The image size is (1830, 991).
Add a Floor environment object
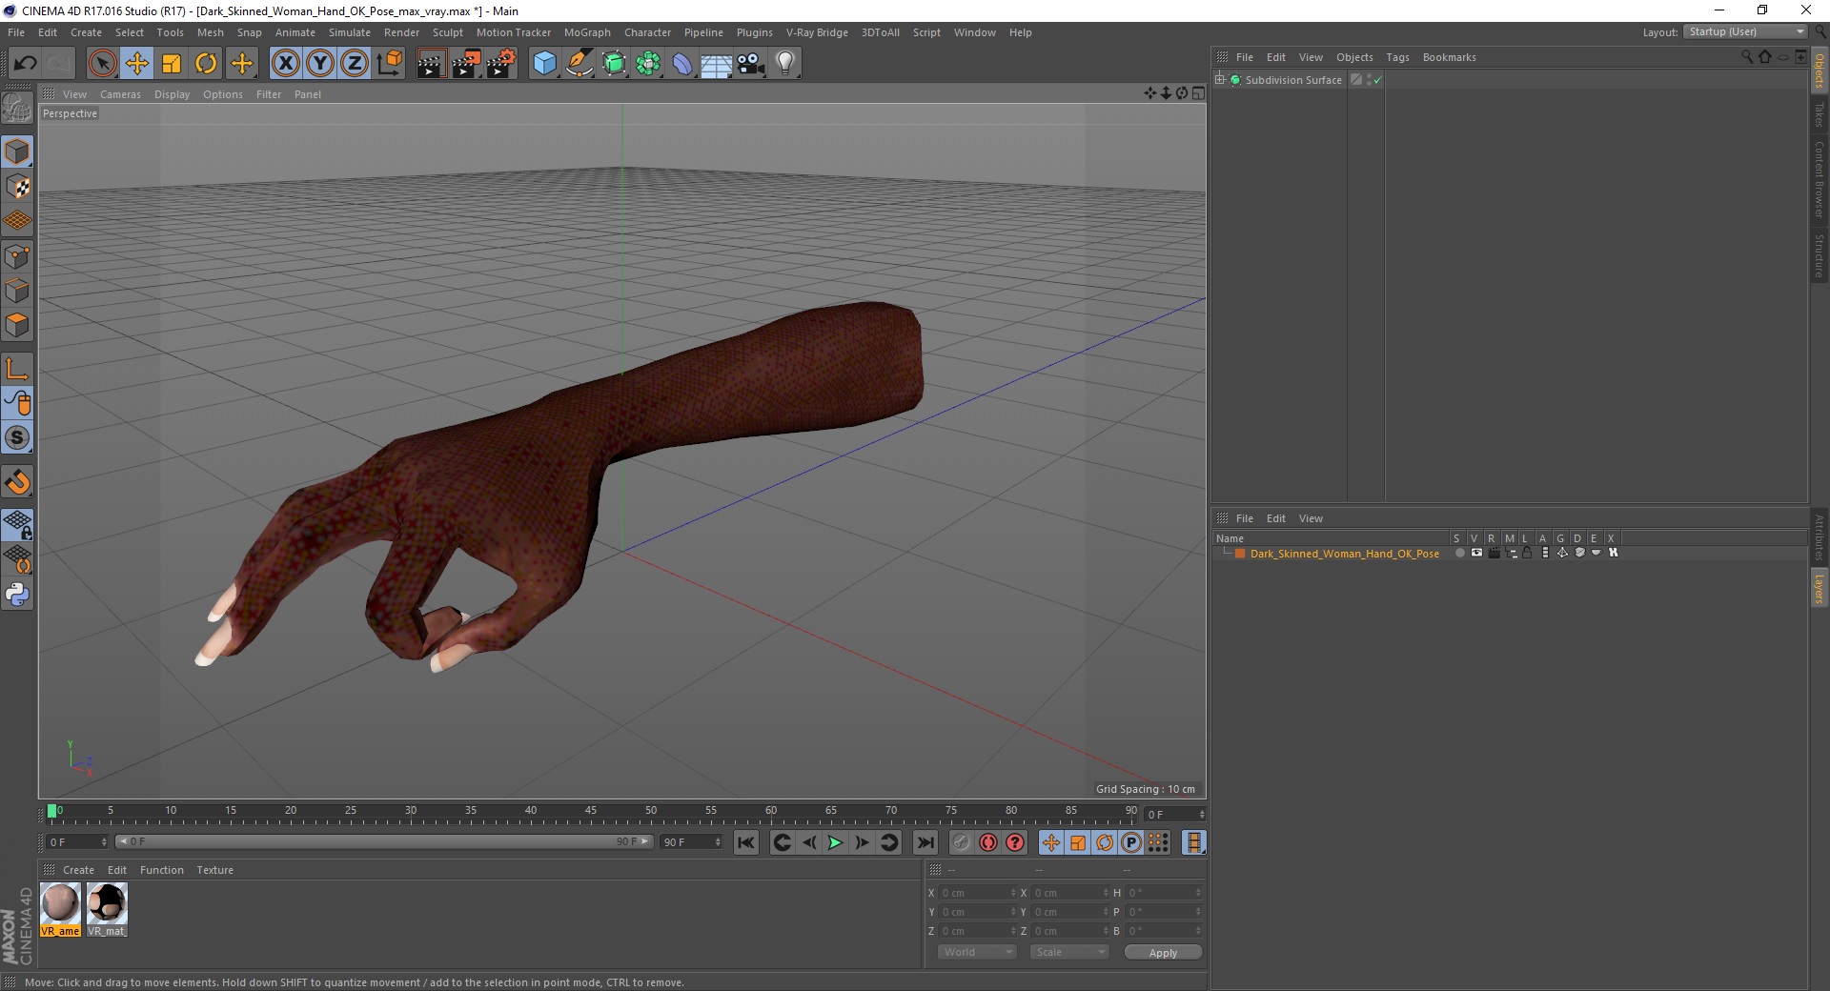pos(716,64)
